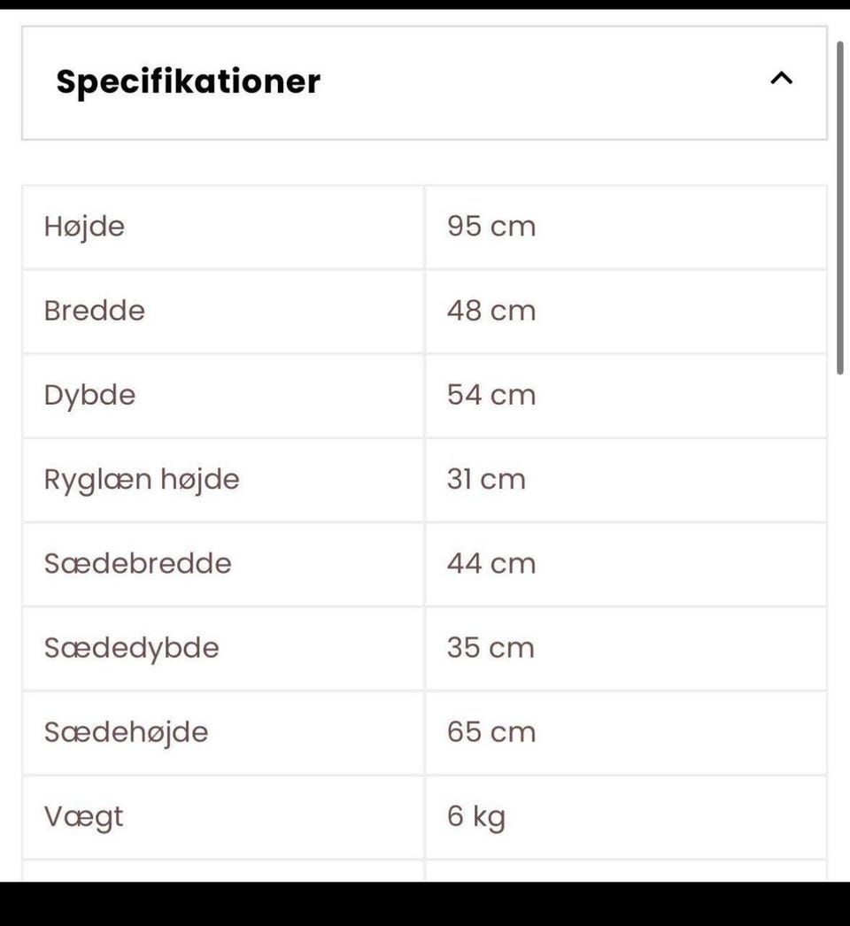Click the Specifikationer heading
850x926 pixels.
point(188,81)
